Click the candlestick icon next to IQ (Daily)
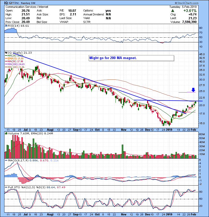Screen dimensions: 209x217 coord(6,53)
